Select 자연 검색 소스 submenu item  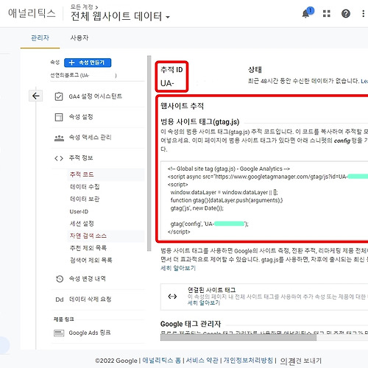point(88,236)
